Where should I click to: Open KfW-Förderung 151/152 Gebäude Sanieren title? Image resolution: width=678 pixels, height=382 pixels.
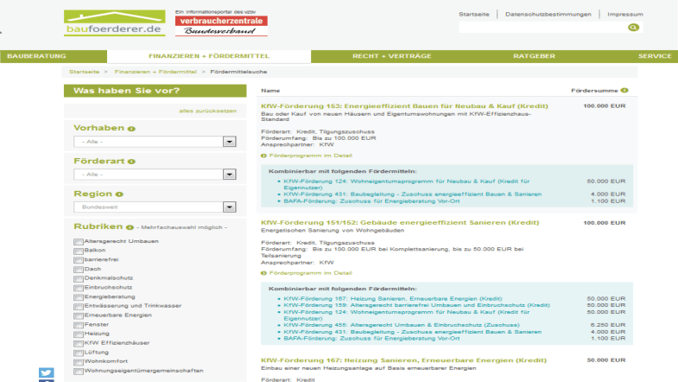(x=400, y=223)
